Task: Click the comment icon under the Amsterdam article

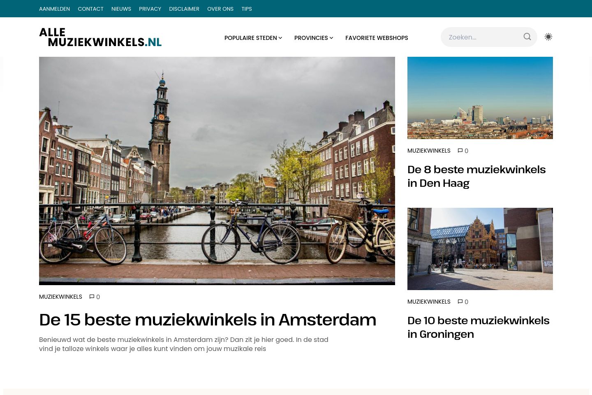Action: (92, 297)
